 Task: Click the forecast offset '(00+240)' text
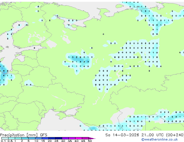[175, 135]
